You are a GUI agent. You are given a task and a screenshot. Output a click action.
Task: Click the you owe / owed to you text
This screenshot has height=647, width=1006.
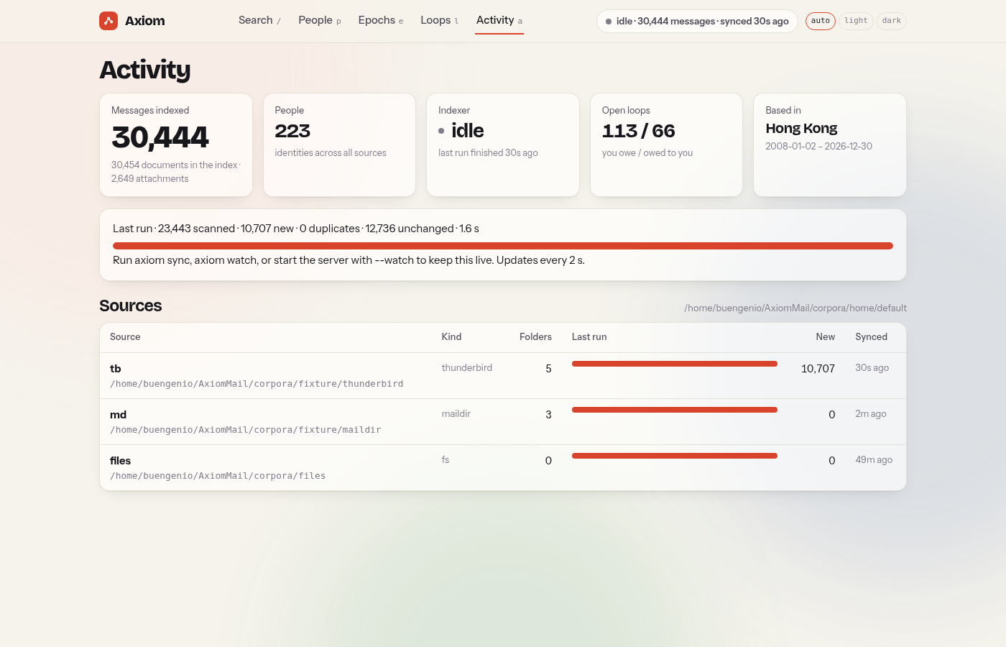[647, 152]
